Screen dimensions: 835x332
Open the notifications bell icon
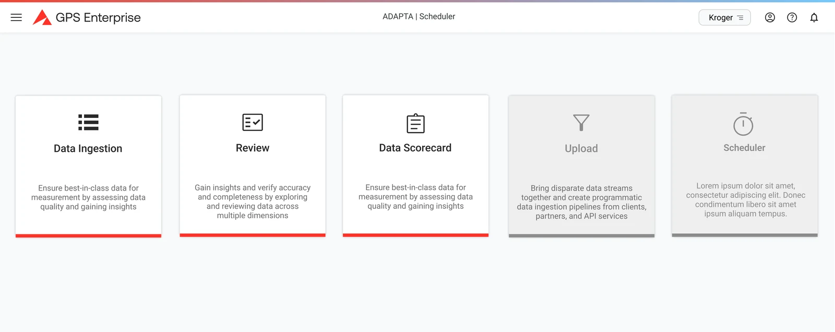tap(814, 17)
